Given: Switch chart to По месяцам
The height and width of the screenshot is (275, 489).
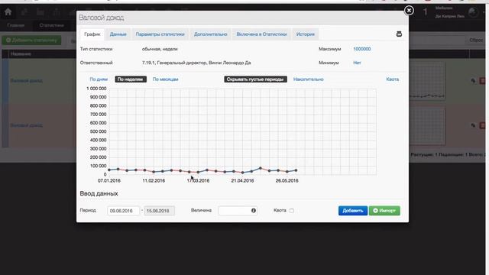Looking at the screenshot, I should click(x=165, y=79).
